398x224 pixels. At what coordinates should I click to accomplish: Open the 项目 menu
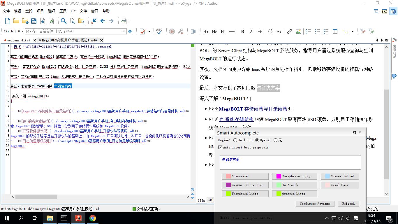40,11
